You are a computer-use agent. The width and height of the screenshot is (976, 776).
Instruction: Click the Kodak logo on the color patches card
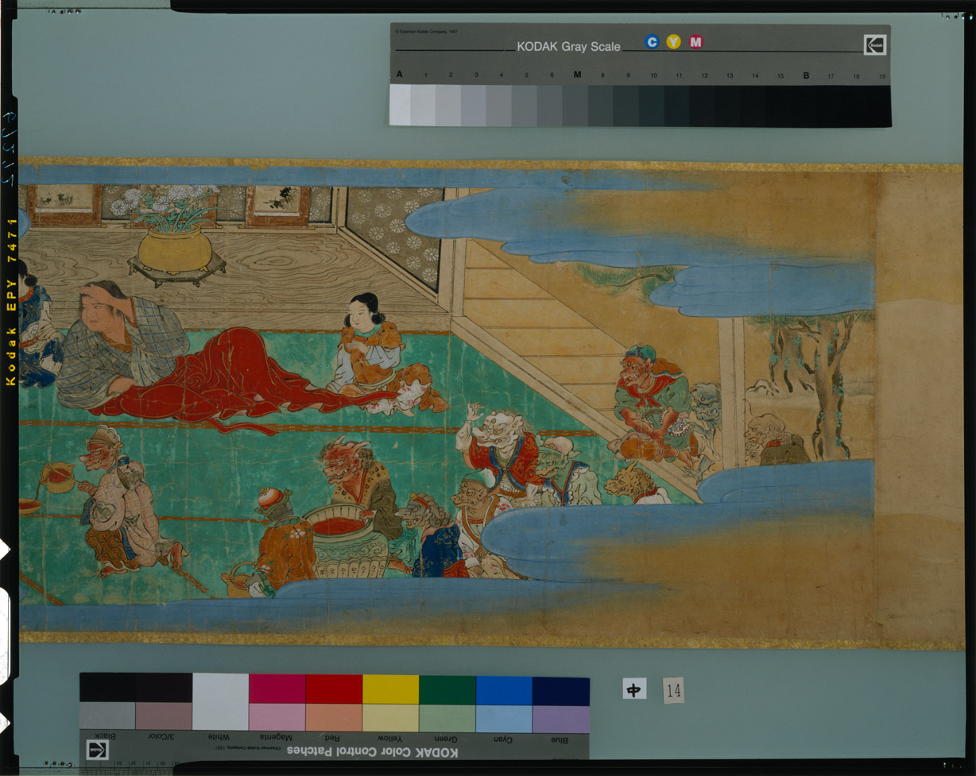(98, 749)
